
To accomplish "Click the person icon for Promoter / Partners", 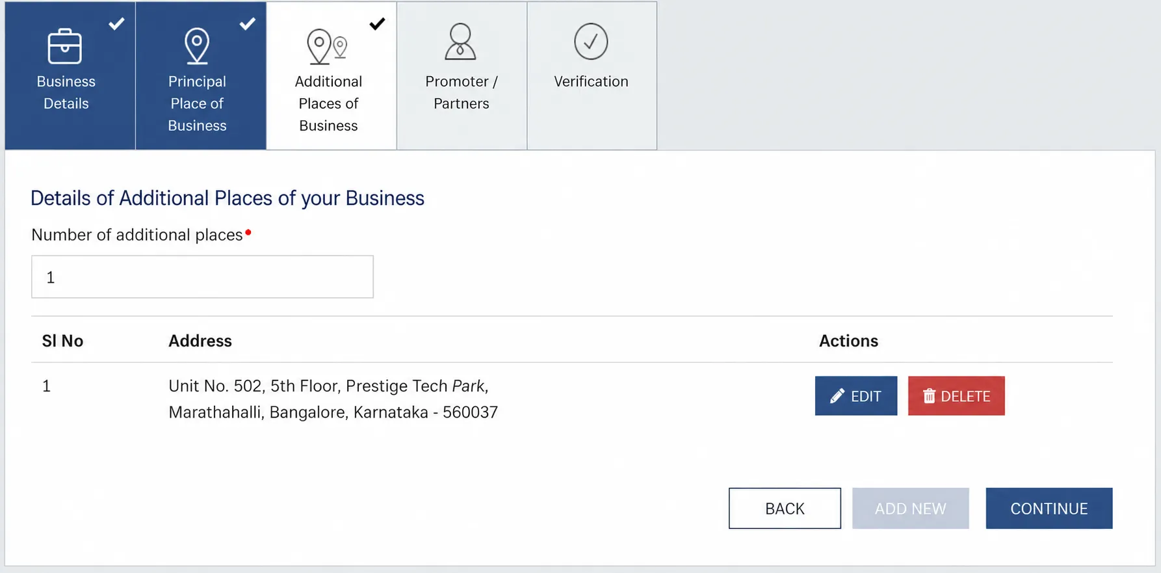I will tap(460, 42).
